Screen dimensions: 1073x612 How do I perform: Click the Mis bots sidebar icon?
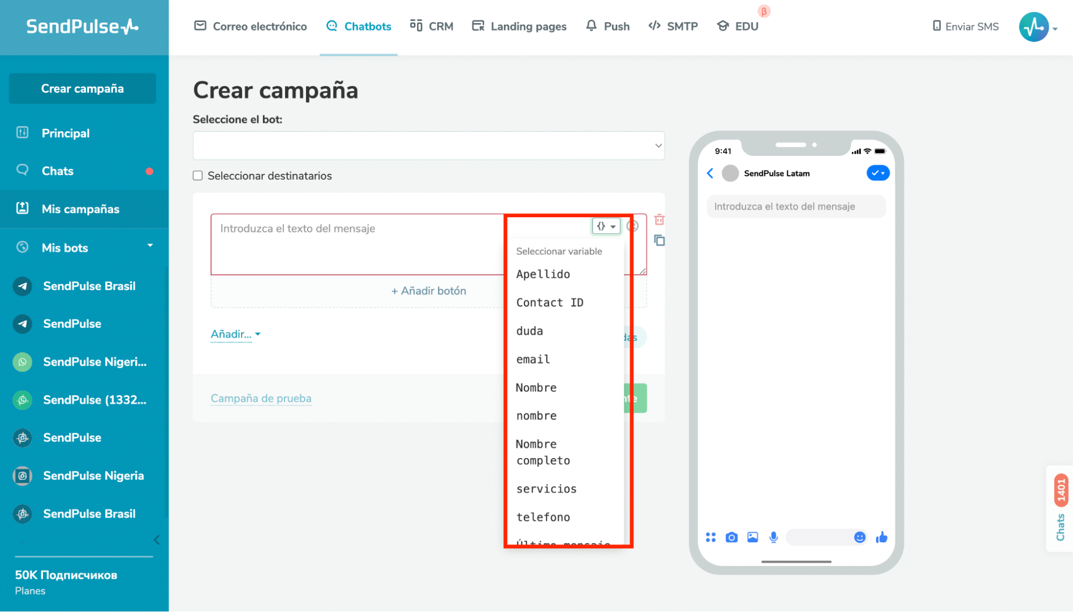point(23,247)
